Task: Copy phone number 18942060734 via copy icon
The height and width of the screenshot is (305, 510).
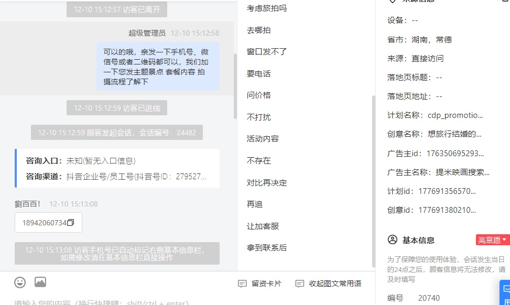Action: pos(71,222)
